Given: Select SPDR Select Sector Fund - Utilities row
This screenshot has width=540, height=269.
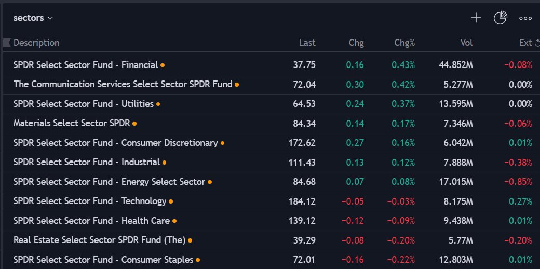Looking at the screenshot, I should coord(272,104).
